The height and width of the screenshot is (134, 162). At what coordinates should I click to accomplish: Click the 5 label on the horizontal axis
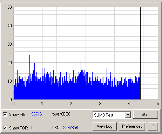click(158, 103)
